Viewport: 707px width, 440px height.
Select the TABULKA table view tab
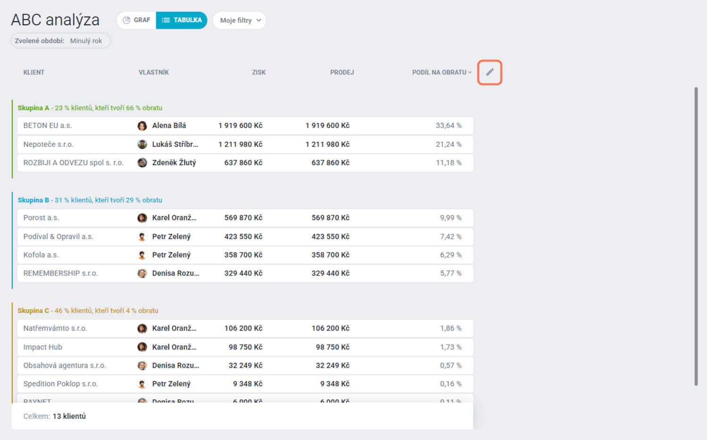(182, 20)
